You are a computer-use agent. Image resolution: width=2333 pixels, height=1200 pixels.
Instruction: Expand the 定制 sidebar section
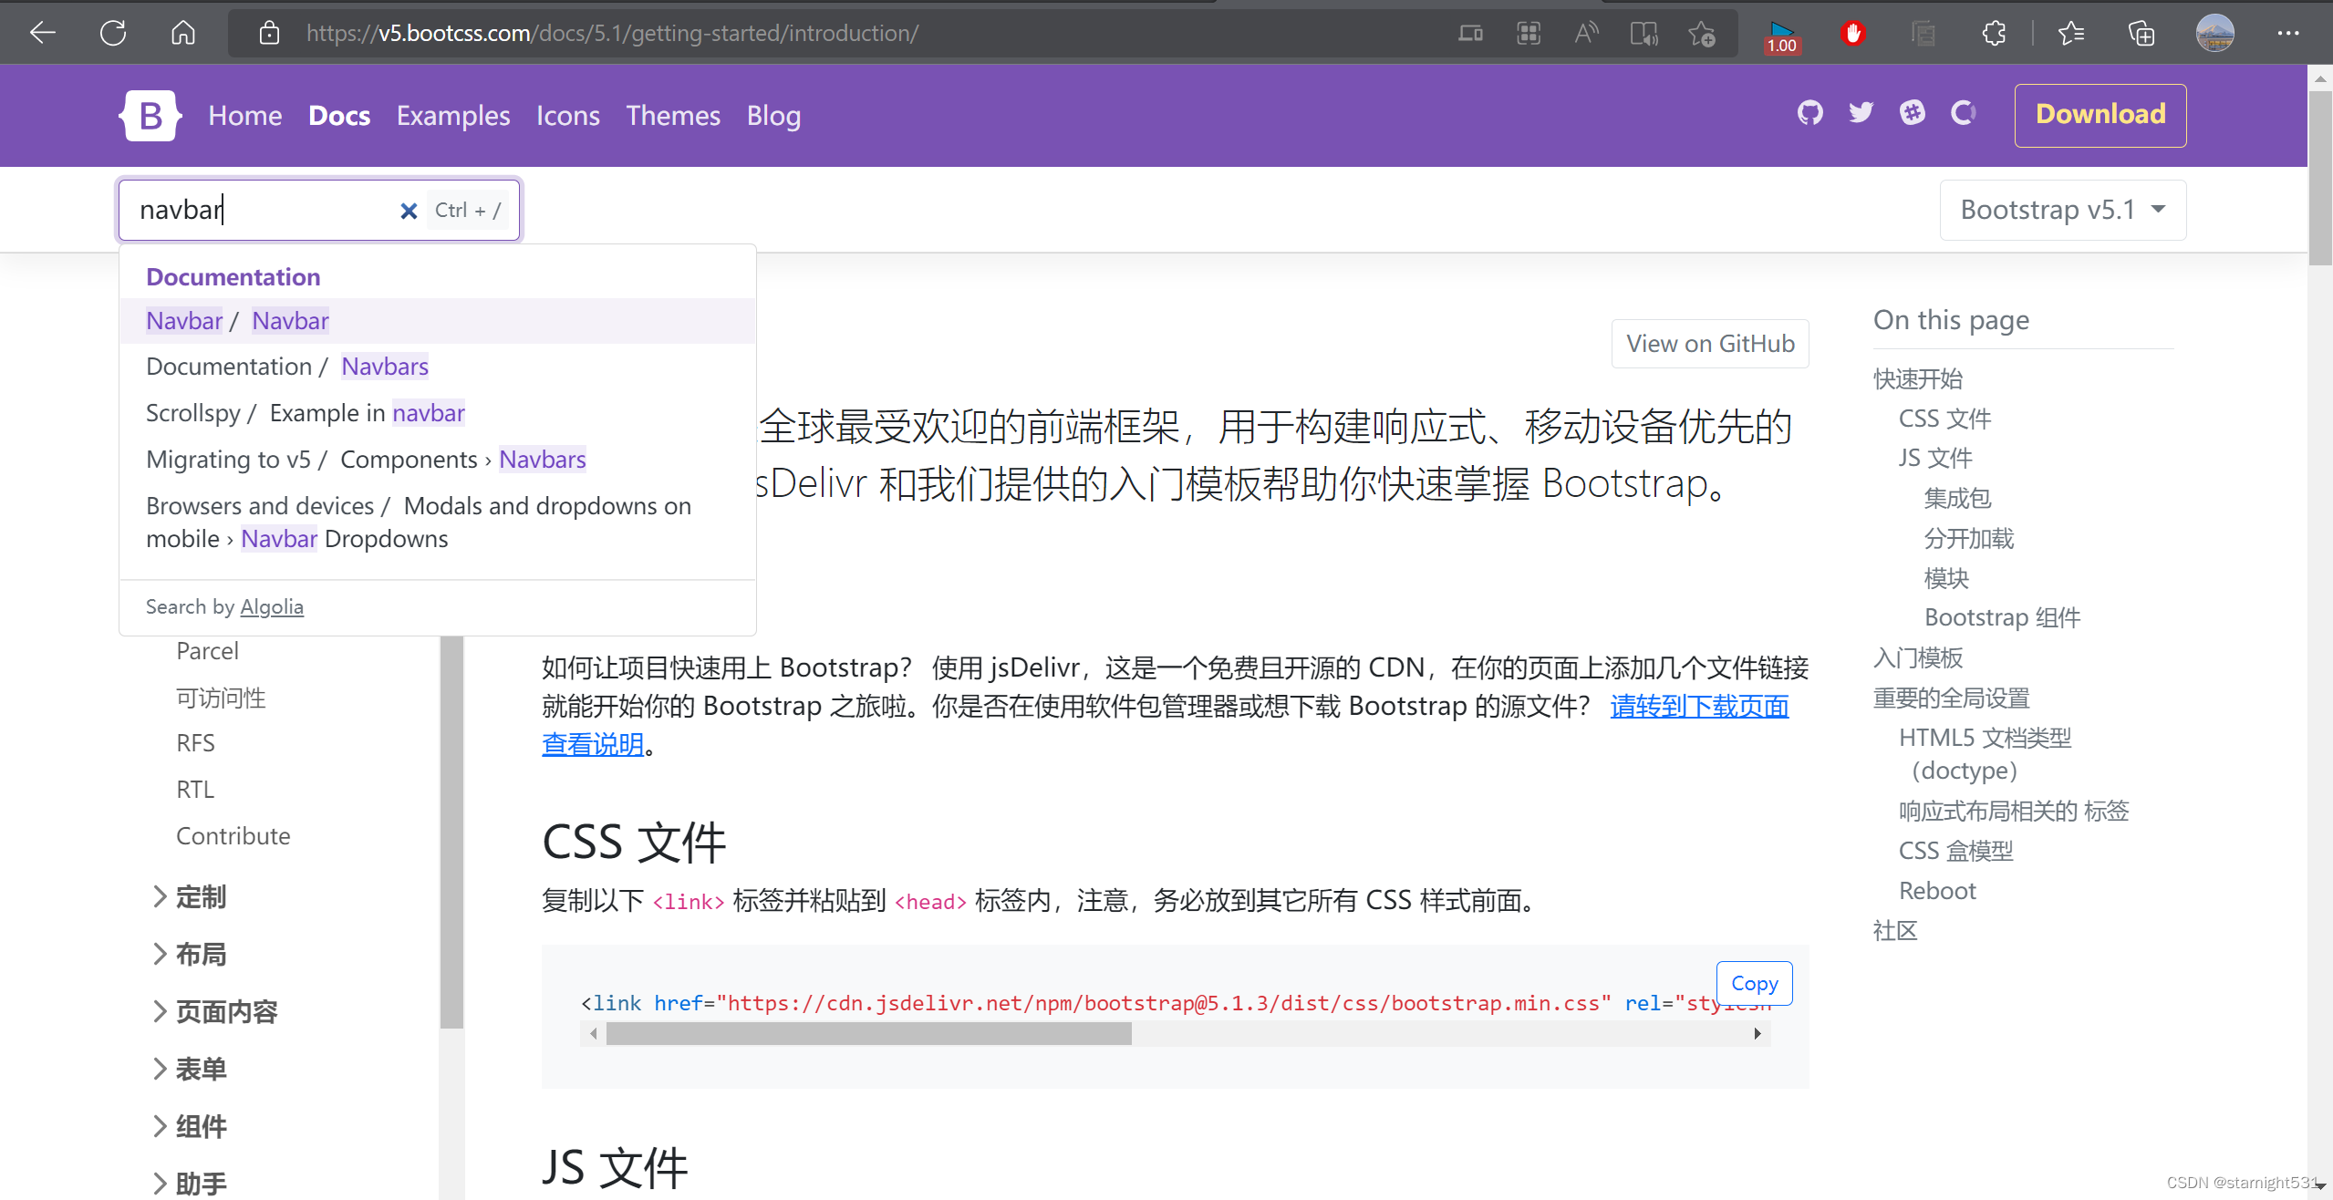point(201,897)
